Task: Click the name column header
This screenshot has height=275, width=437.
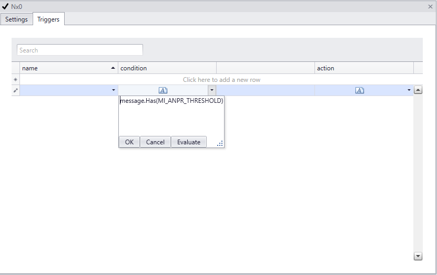Action: click(69, 68)
